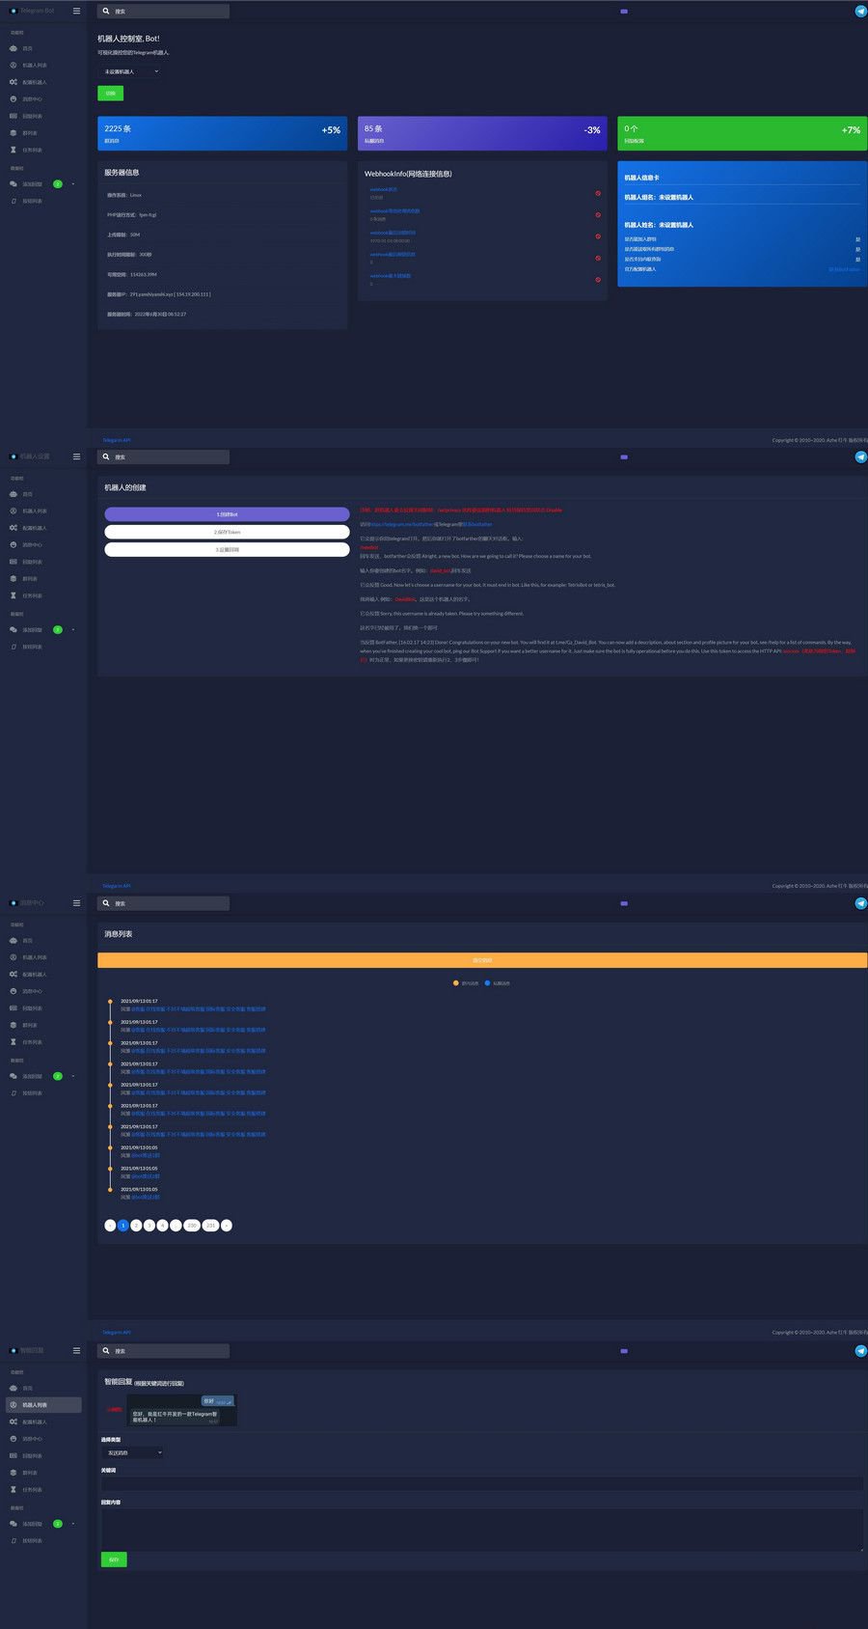Click the Telegram paper-plane icon in the dashboard header
The image size is (868, 1629).
[x=860, y=12]
